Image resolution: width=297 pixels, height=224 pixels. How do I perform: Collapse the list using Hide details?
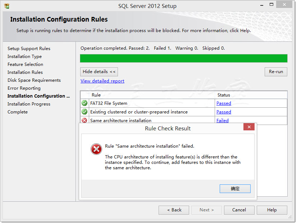click(x=99, y=72)
